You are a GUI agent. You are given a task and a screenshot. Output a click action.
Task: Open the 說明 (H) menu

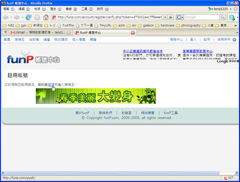click(103, 9)
